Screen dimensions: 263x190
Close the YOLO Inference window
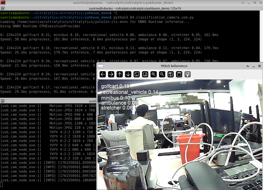point(259,66)
